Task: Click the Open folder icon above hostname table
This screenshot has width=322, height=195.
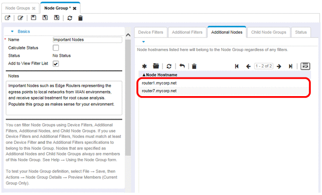Action: tap(156, 67)
